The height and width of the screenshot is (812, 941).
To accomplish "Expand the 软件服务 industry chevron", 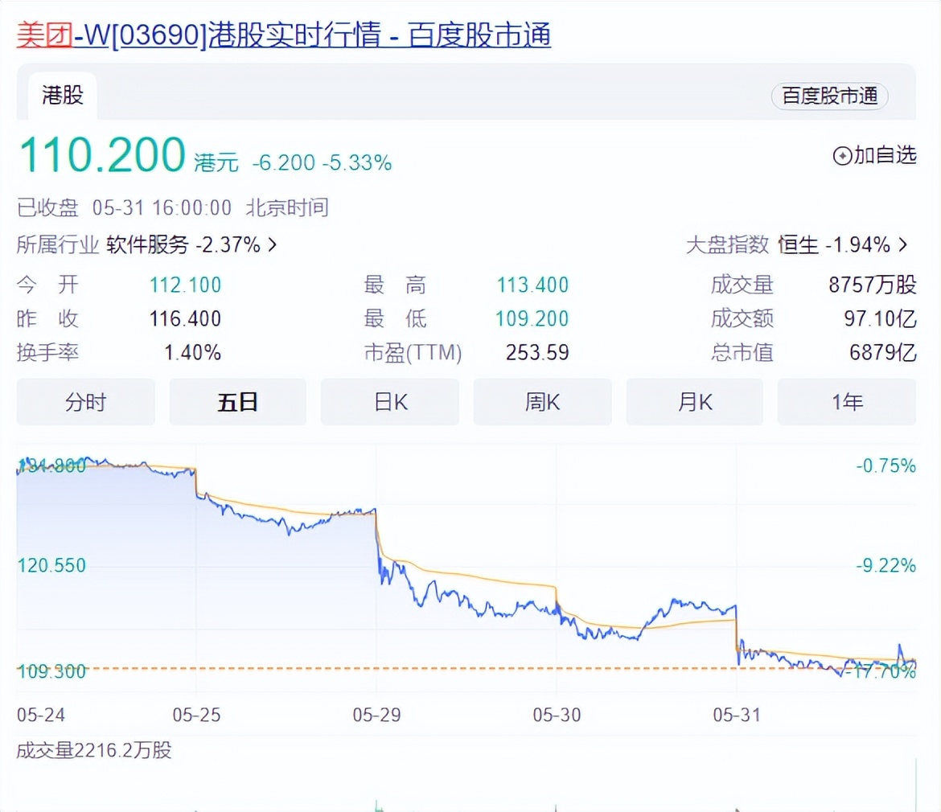I will tap(272, 245).
